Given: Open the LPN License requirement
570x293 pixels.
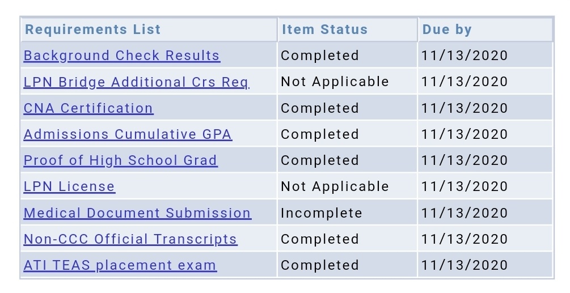Looking at the screenshot, I should tap(69, 186).
